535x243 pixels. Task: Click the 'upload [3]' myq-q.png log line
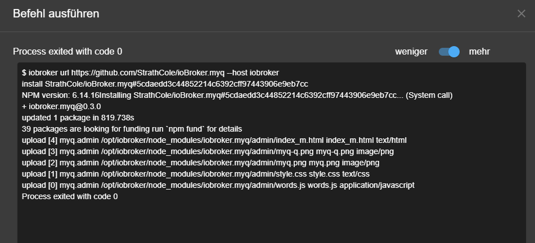tap(208, 151)
